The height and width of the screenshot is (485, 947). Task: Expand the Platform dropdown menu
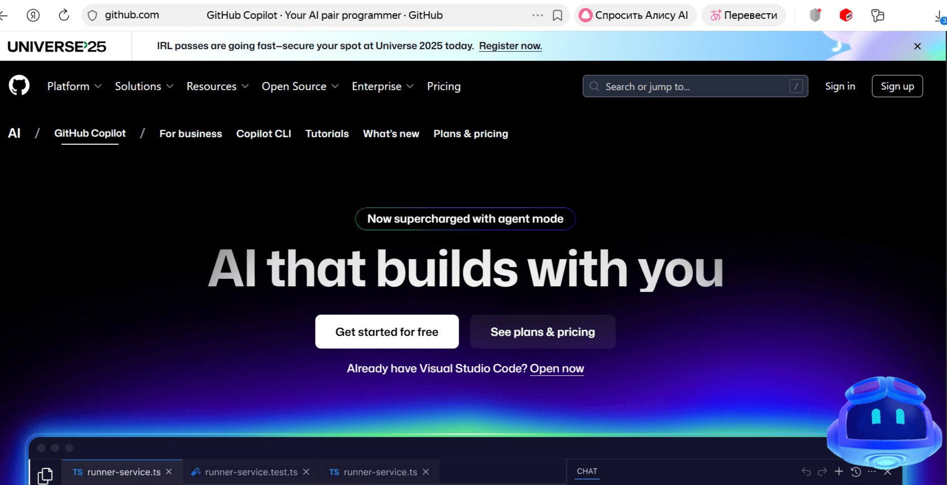click(74, 86)
